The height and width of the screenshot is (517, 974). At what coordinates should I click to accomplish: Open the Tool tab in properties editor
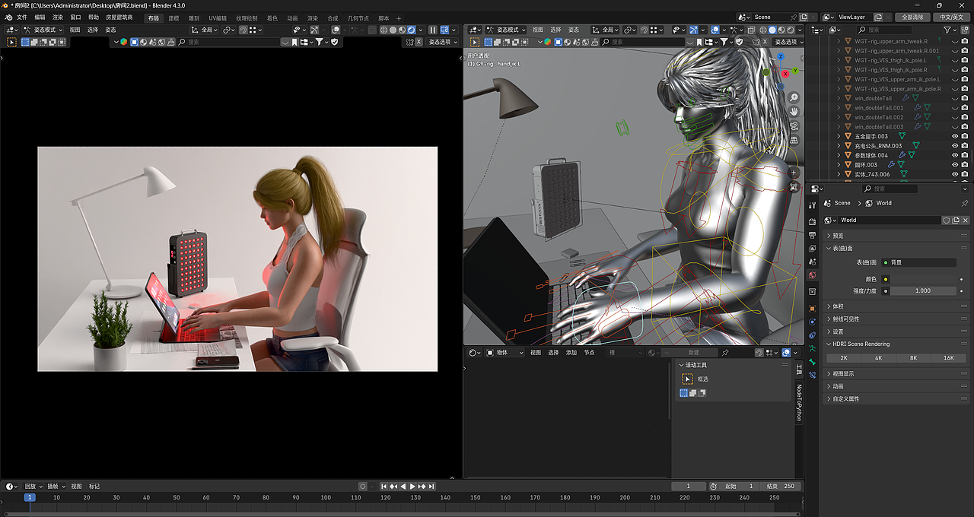812,205
